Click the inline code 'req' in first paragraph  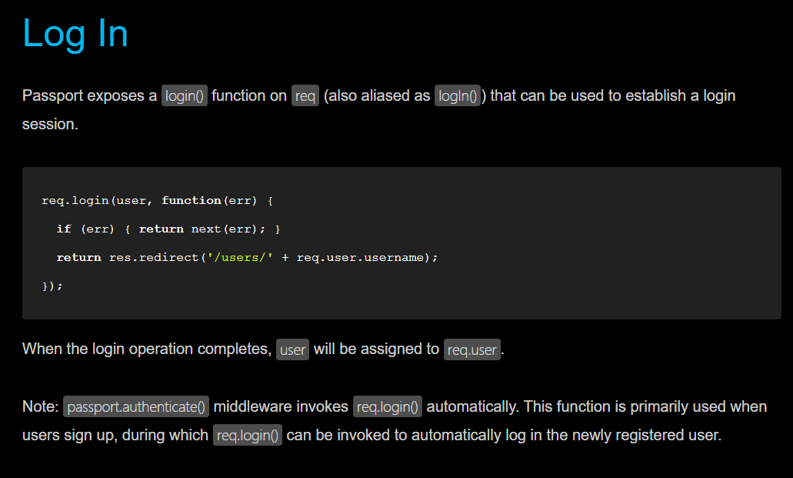305,95
